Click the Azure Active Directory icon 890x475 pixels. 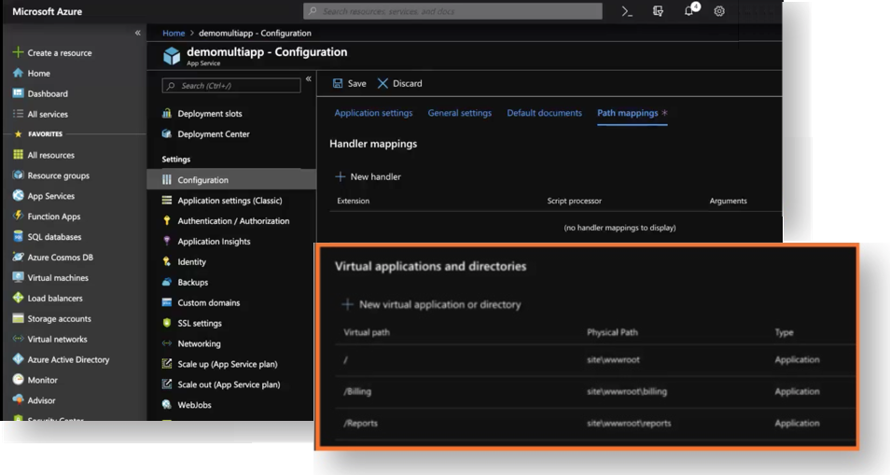coord(18,359)
